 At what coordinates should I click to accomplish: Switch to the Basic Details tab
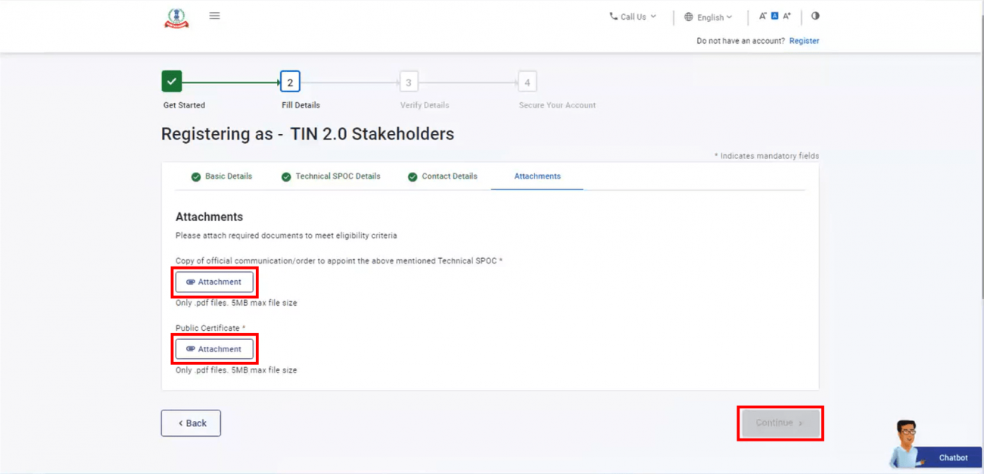point(222,176)
